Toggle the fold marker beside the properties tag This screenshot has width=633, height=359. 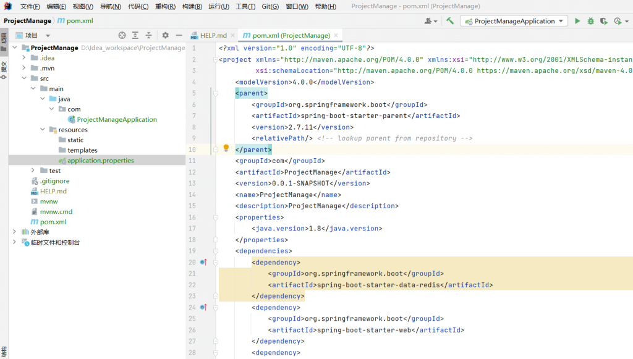(x=216, y=218)
